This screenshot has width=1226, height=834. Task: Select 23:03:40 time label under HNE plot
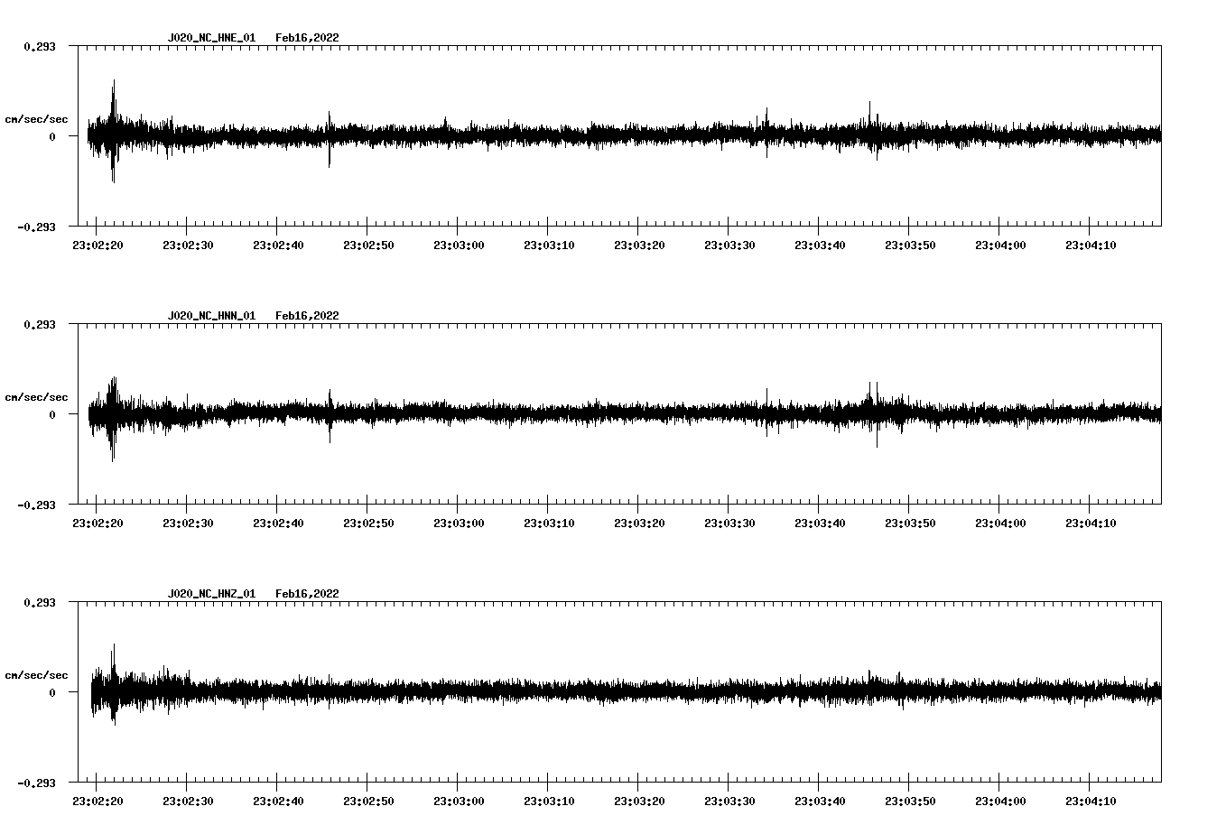[820, 246]
